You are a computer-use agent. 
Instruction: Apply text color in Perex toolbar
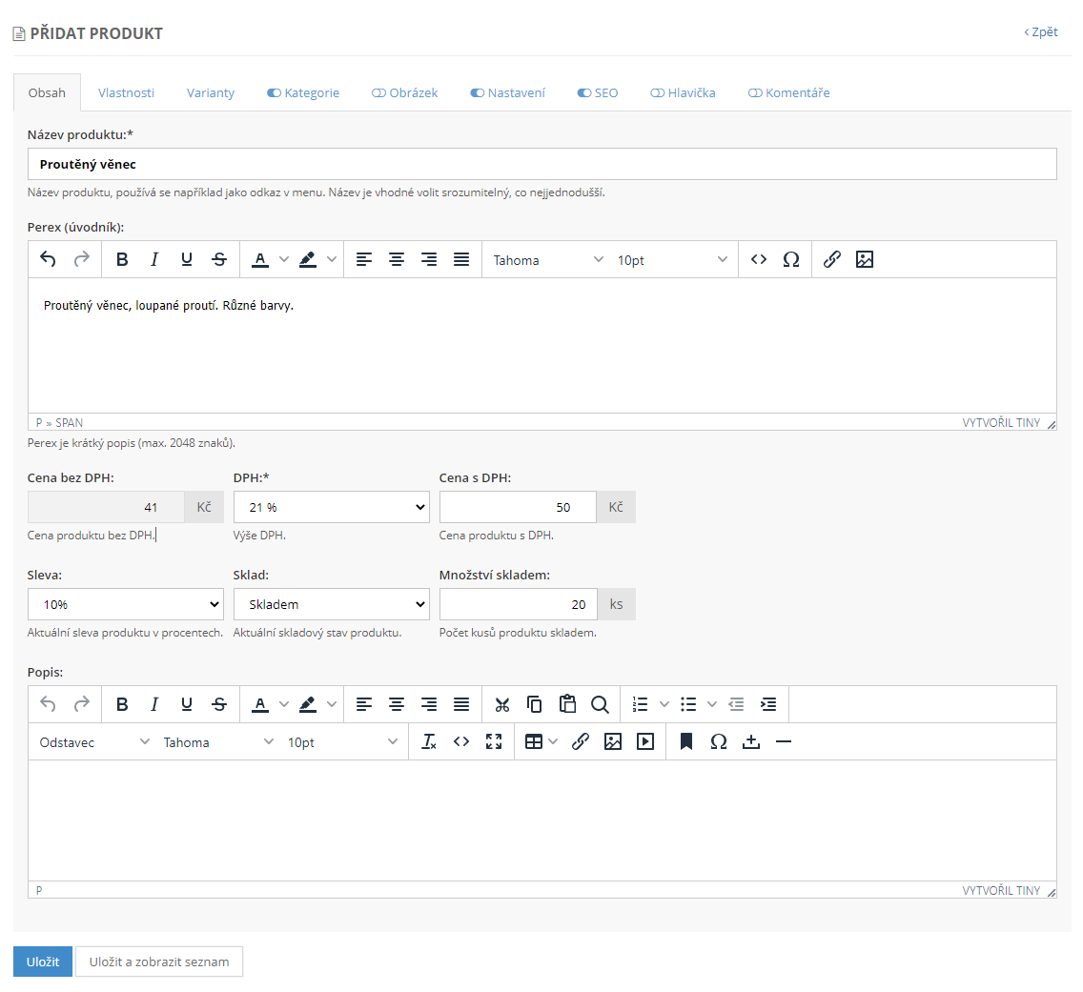259,259
